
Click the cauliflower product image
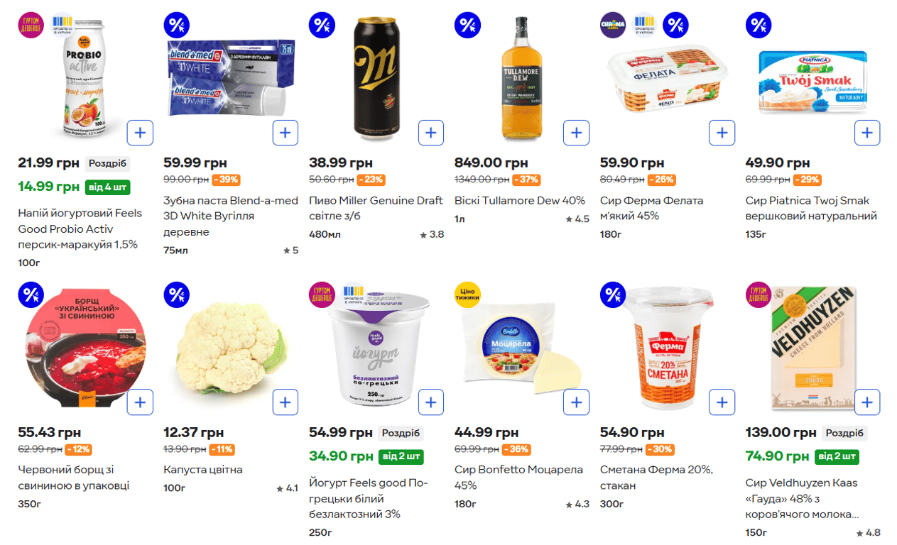click(231, 349)
